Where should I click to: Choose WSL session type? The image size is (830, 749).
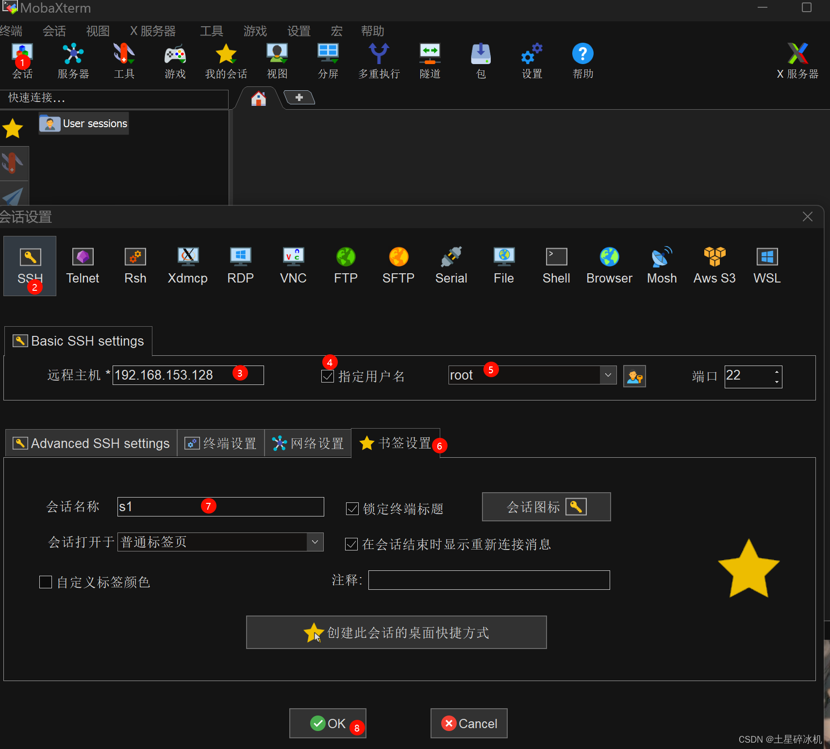[767, 266]
